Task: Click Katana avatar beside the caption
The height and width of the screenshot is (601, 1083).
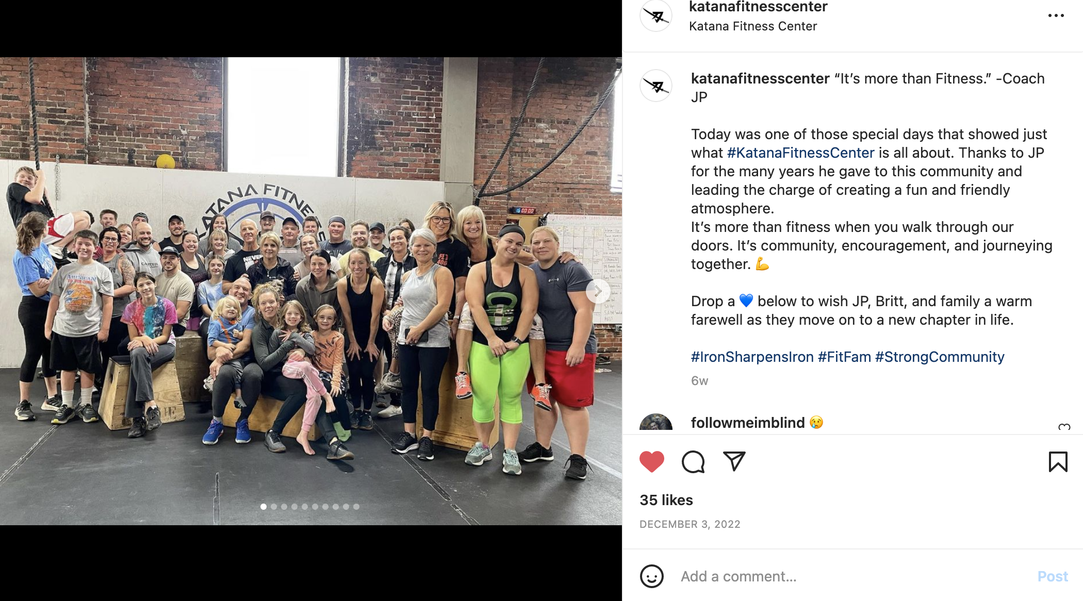Action: pyautogui.click(x=656, y=86)
